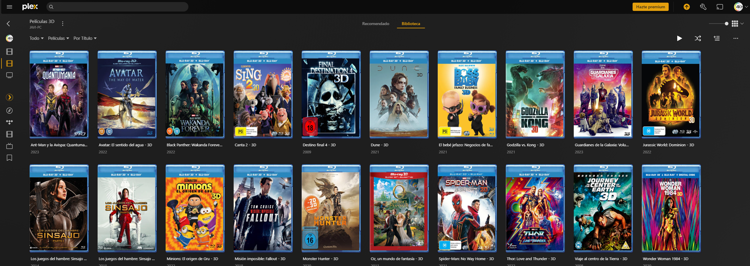The image size is (750, 266).
Task: Click the cast to device icon
Action: click(720, 7)
